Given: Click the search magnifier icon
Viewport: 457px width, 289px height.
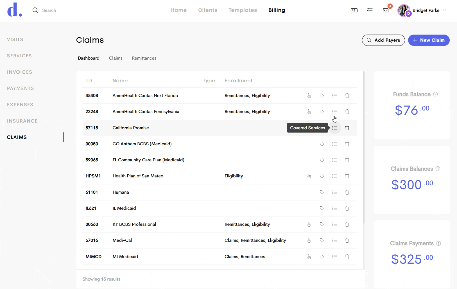Looking at the screenshot, I should coord(35,10).
